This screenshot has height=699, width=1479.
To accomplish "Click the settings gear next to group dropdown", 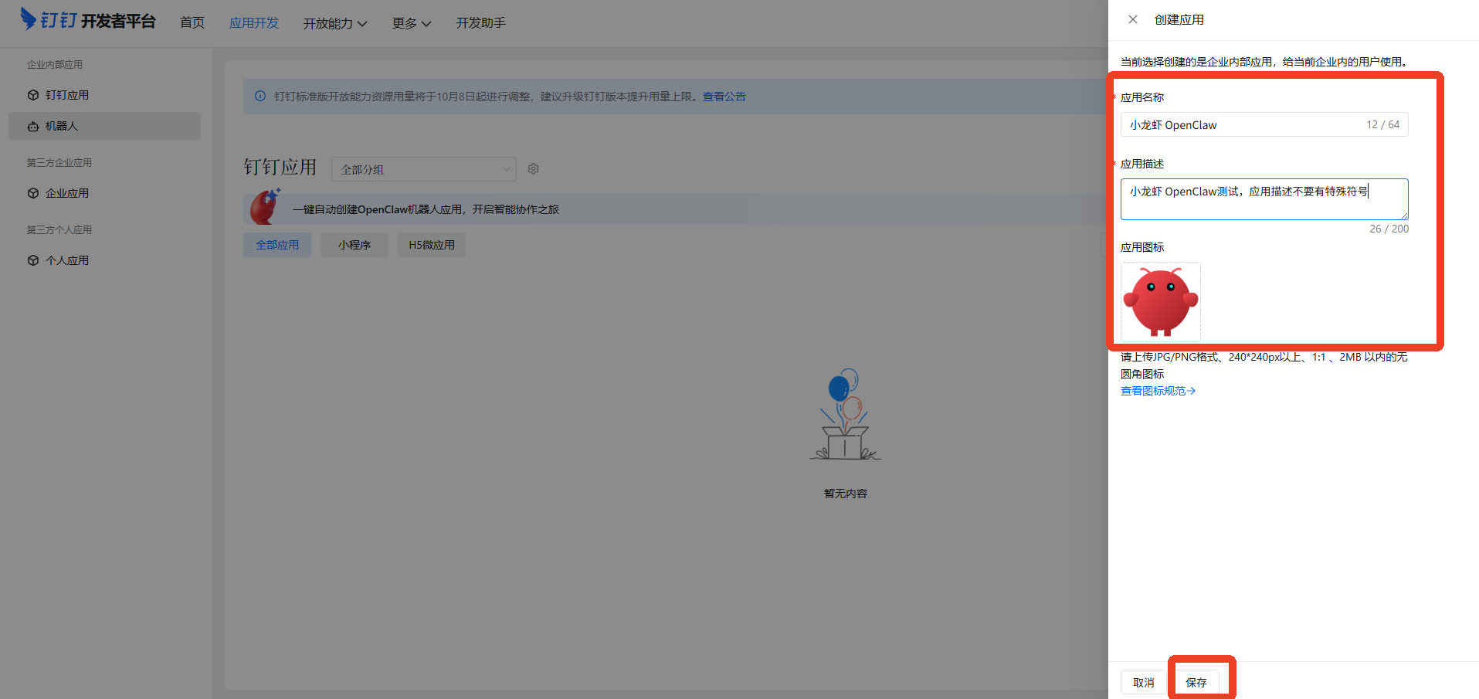I will tap(533, 169).
